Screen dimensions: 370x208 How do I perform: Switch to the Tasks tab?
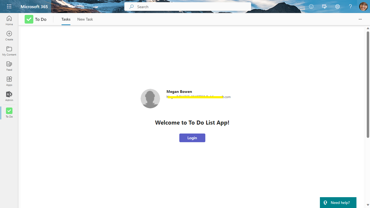point(66,19)
